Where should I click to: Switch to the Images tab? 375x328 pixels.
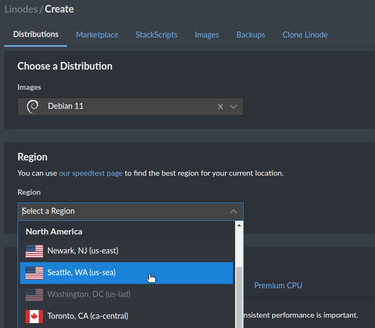(x=207, y=35)
